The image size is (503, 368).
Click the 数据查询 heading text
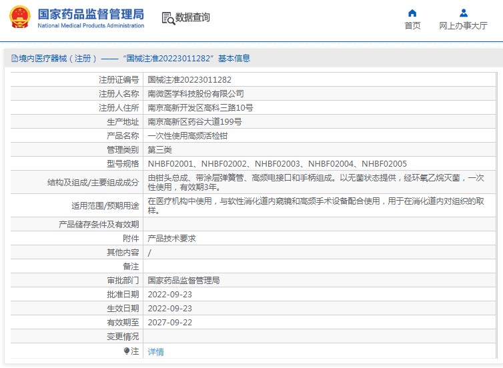tap(193, 17)
